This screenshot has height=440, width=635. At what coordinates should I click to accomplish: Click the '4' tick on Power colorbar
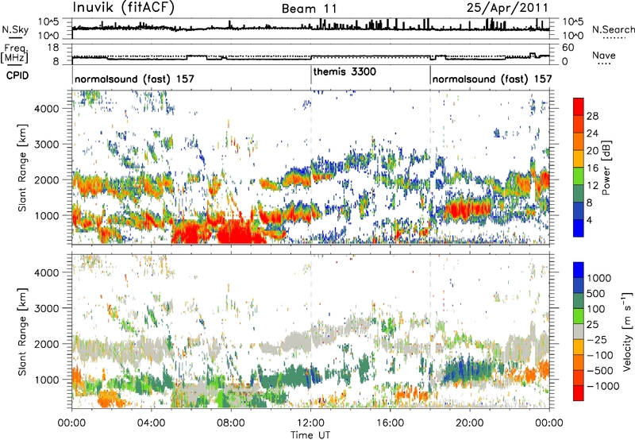589,220
